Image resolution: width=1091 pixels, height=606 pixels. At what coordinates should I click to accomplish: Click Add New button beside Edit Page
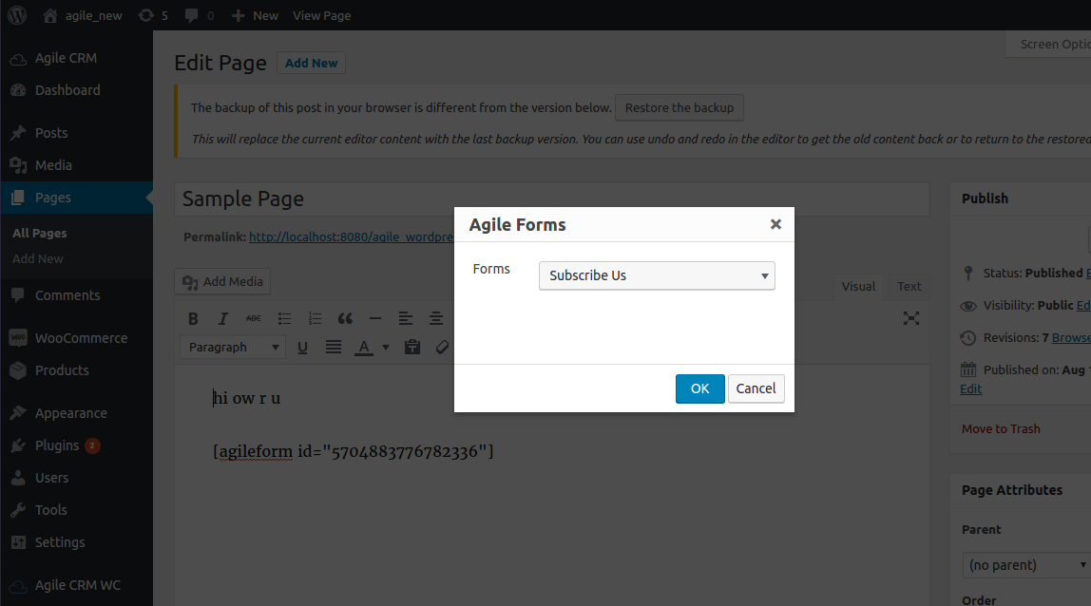(311, 63)
